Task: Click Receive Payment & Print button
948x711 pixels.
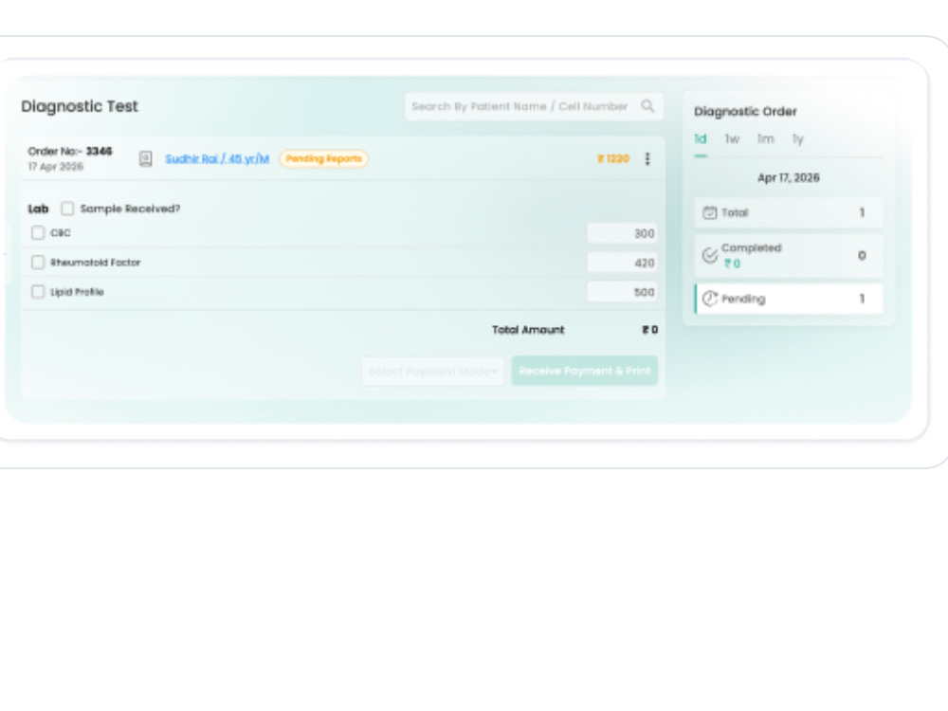Action: pos(585,372)
